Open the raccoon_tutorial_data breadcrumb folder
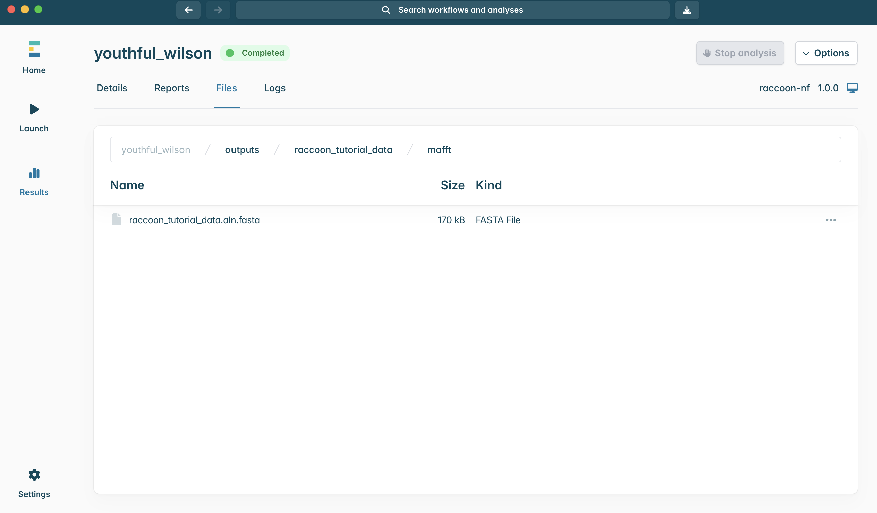 [343, 150]
